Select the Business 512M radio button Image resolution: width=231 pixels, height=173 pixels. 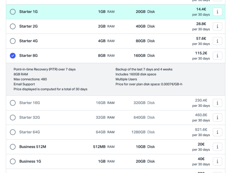click(x=13, y=147)
